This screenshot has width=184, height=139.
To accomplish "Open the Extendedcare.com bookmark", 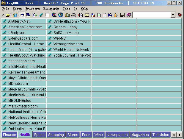I will tap(23, 38).
